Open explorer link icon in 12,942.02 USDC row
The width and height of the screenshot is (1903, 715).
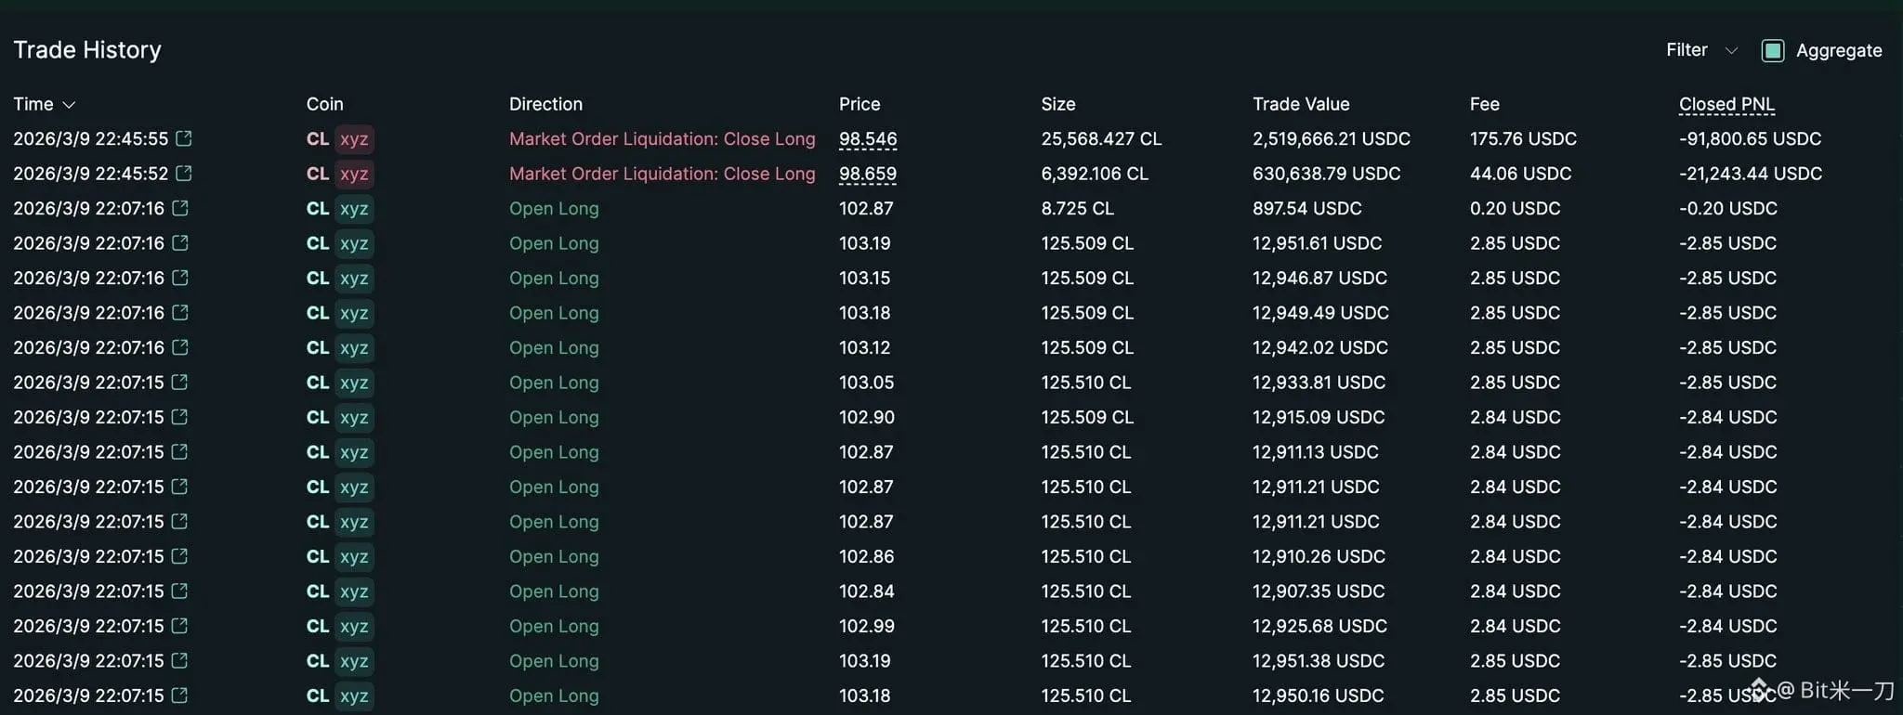(180, 347)
